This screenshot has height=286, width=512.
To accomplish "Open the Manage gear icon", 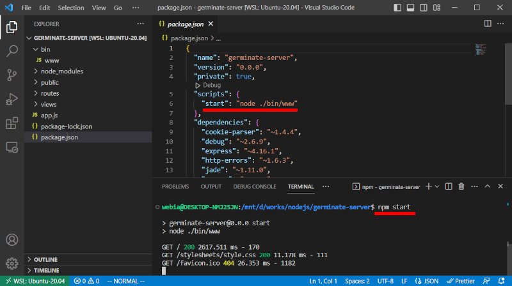I will [12, 264].
